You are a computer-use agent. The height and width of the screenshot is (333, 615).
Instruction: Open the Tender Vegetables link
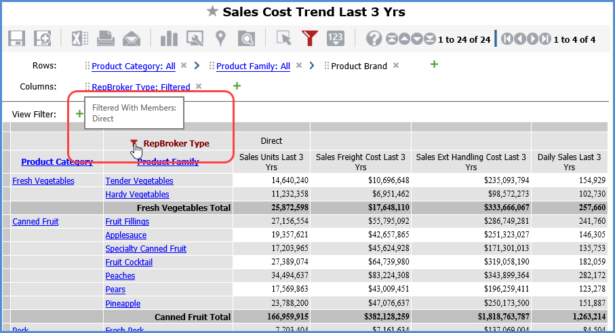click(139, 181)
